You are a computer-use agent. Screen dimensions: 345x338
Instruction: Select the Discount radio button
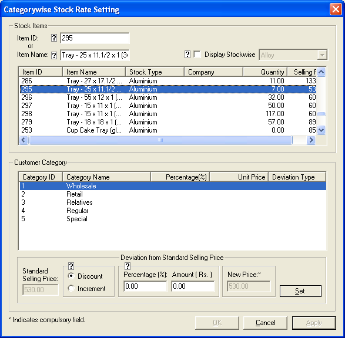[71, 276]
